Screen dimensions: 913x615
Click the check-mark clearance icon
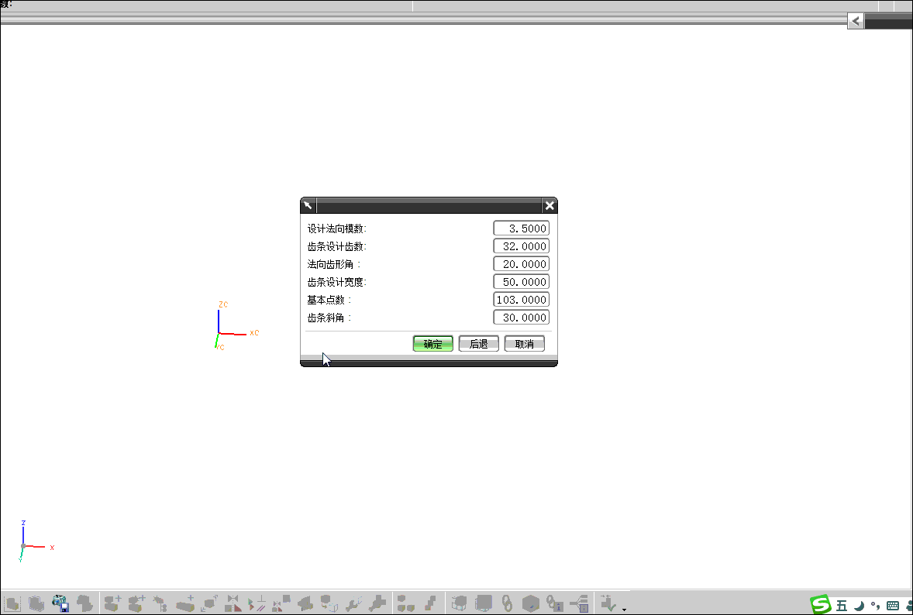coord(608,603)
